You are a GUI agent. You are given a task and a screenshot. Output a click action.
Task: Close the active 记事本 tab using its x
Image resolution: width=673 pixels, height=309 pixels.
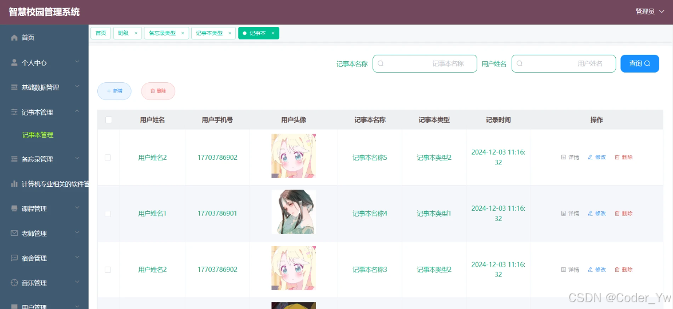pos(273,33)
